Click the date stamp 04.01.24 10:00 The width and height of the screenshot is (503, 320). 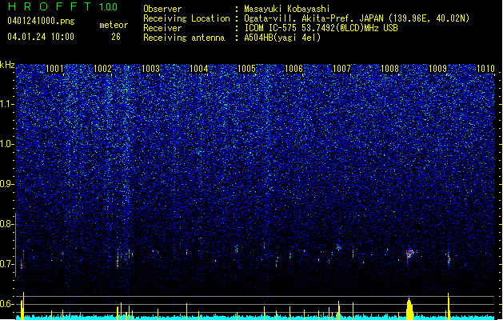point(41,37)
